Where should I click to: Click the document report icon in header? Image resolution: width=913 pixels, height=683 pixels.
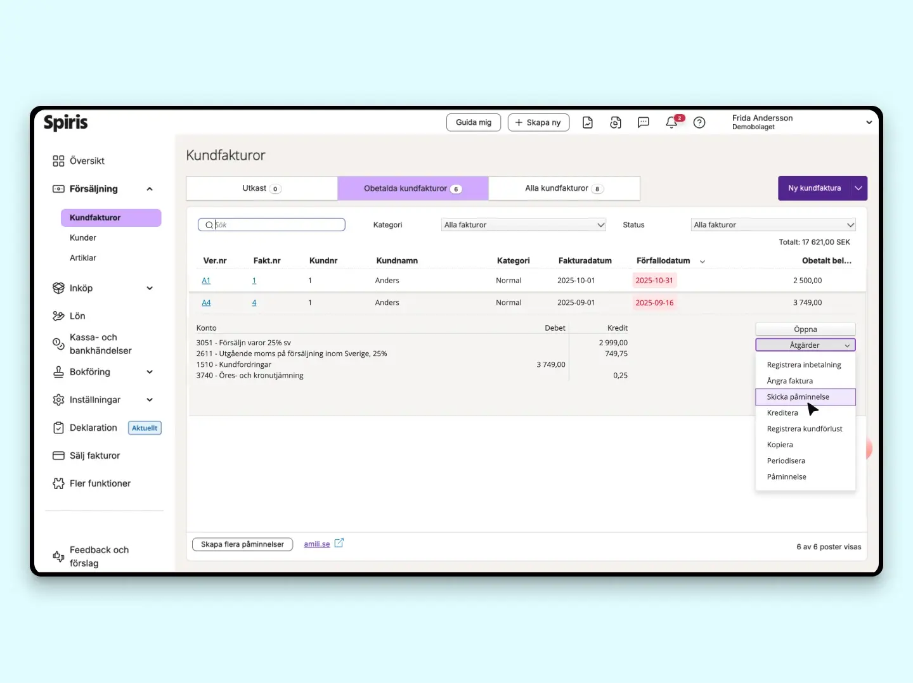tap(588, 122)
